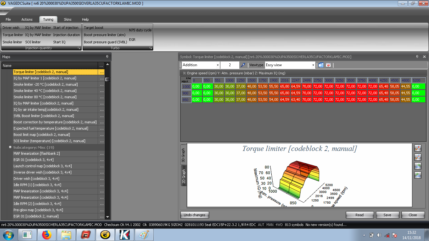The image size is (429, 241).
Task: Select the Maps list scrollbar thumb
Action: click(108, 79)
